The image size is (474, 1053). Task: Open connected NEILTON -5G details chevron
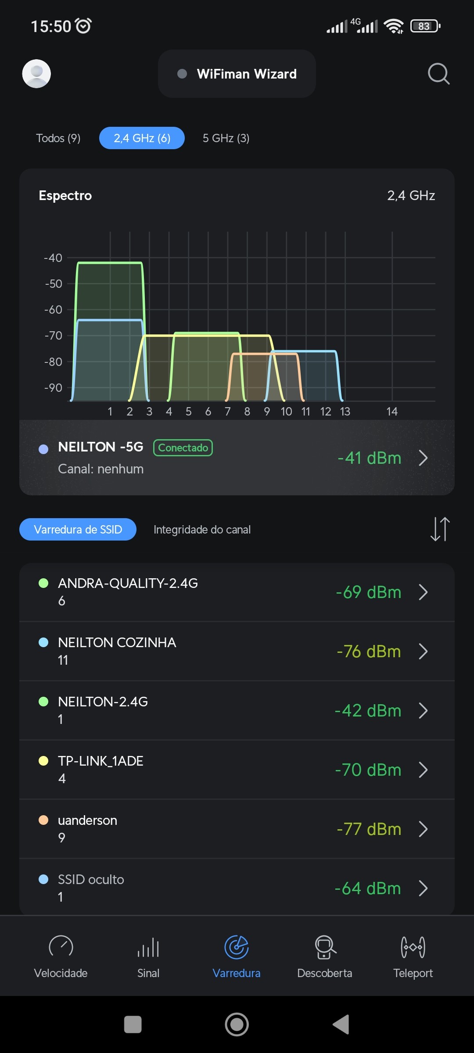pos(423,458)
